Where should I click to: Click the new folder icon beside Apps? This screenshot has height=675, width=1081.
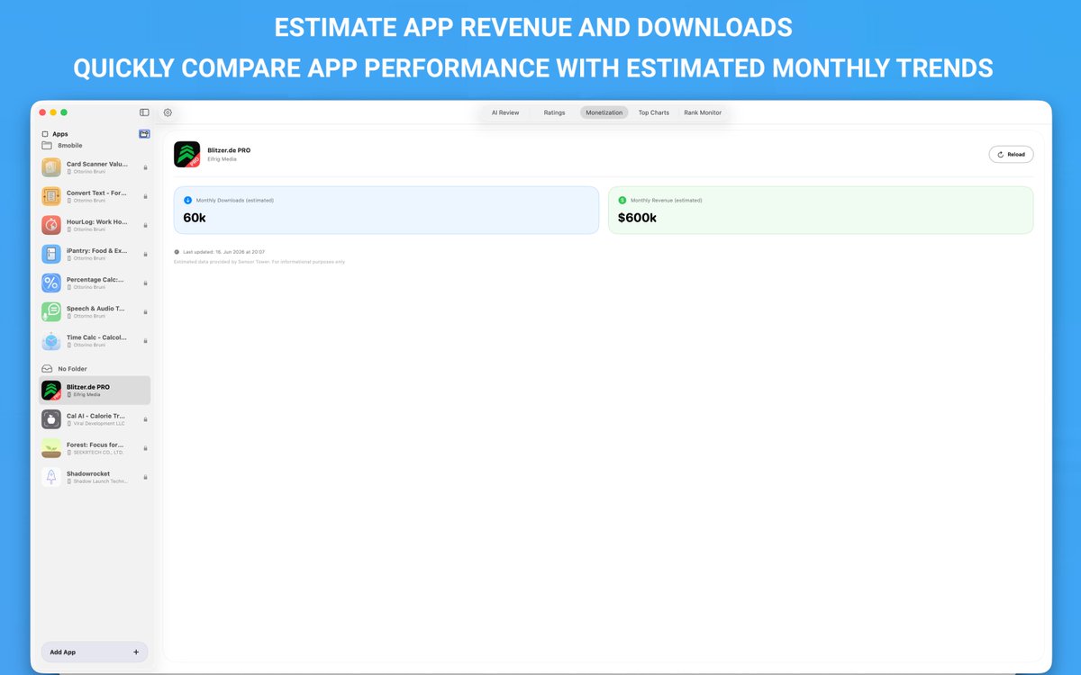[x=144, y=134]
